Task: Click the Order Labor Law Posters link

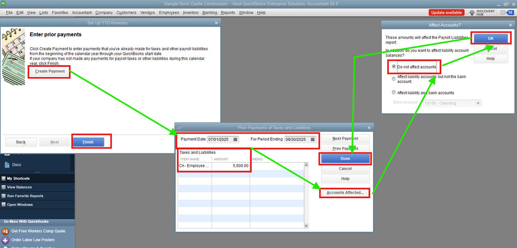Action: [33, 240]
